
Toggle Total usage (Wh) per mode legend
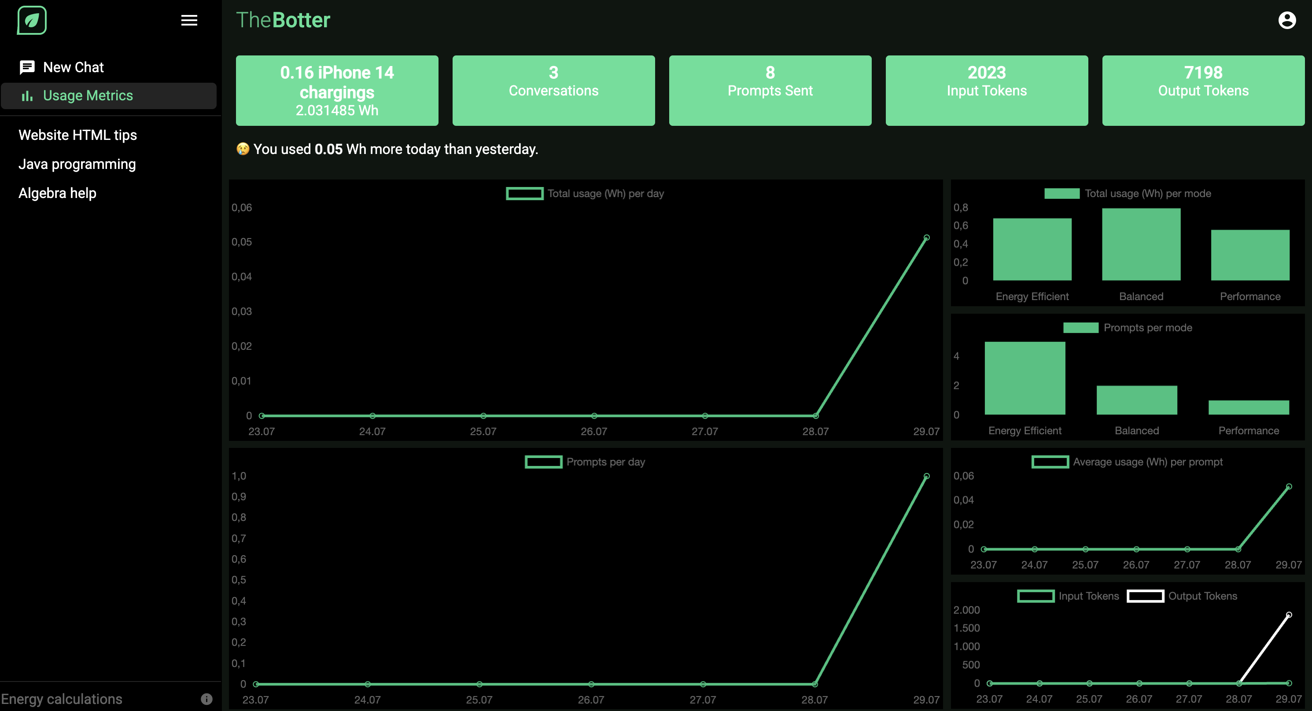(1128, 194)
